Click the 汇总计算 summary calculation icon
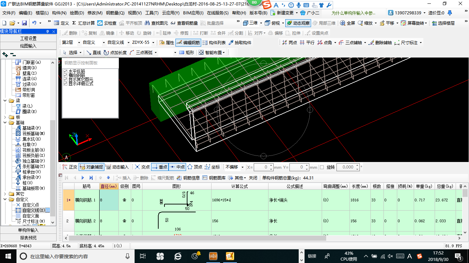The image size is (469, 263). click(74, 23)
